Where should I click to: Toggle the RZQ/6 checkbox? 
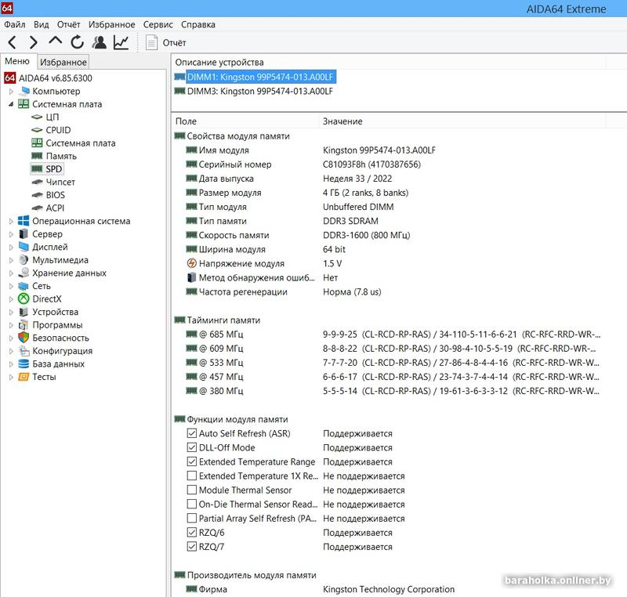191,532
